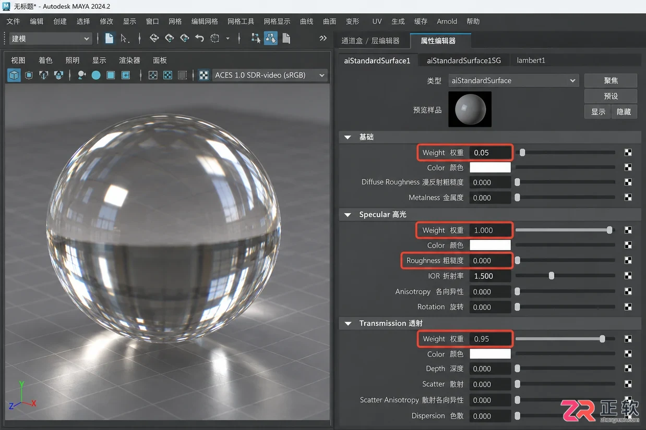Click the 预览样品 sphere thumbnail
The image size is (646, 430).
click(x=470, y=109)
